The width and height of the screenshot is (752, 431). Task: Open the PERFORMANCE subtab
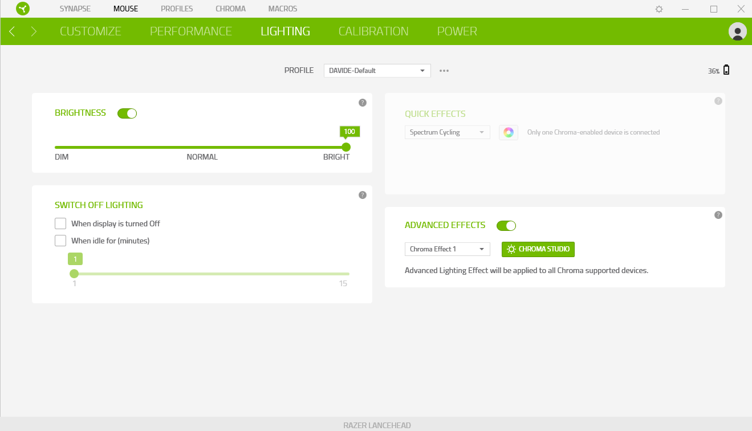pyautogui.click(x=191, y=31)
